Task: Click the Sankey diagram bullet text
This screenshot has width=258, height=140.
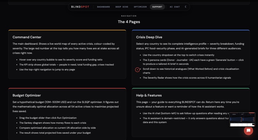Action: (x=52, y=123)
